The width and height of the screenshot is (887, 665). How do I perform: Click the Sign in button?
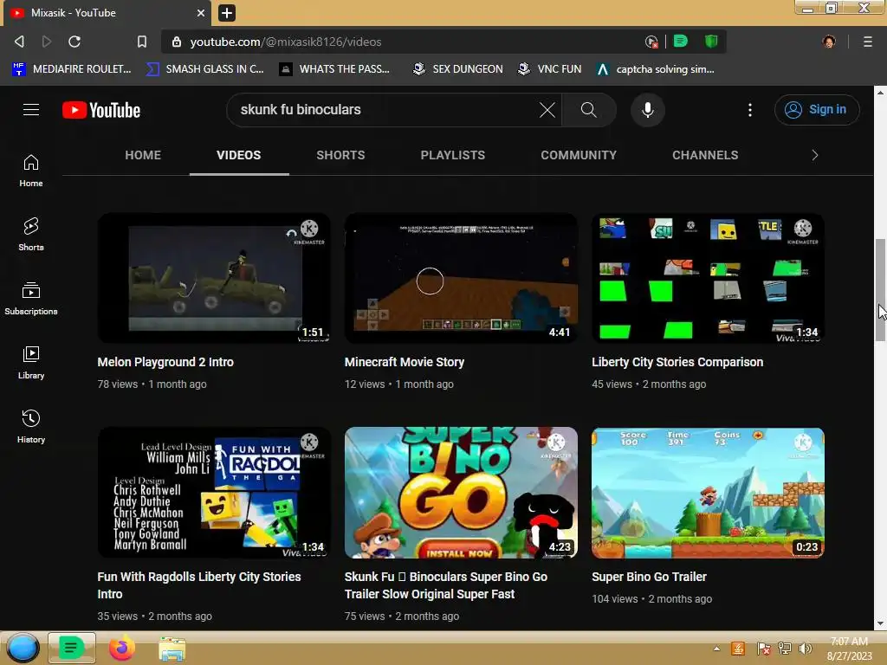click(816, 110)
